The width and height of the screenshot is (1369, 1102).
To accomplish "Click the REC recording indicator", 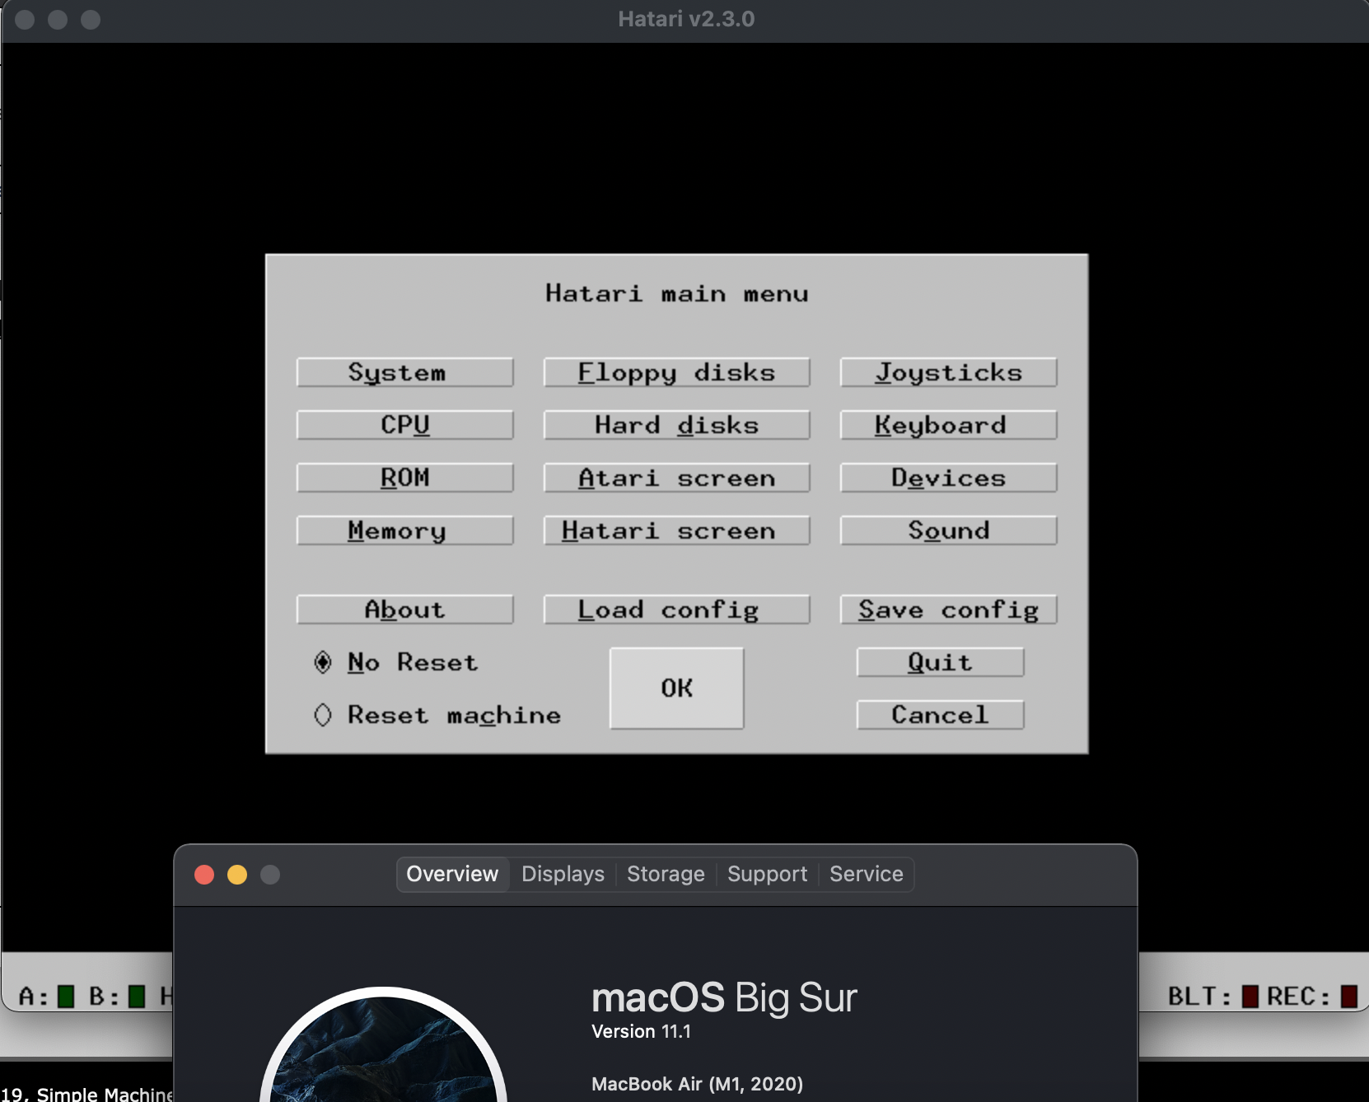I will tap(1348, 997).
